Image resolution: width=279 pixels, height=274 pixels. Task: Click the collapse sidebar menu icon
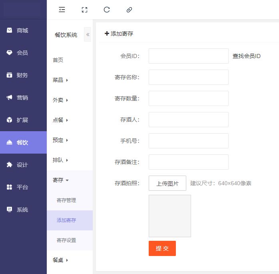tap(62, 10)
